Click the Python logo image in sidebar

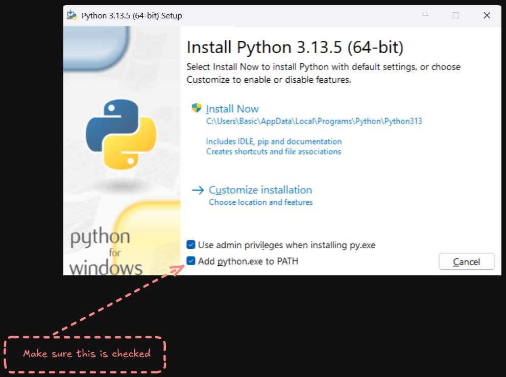tap(121, 134)
